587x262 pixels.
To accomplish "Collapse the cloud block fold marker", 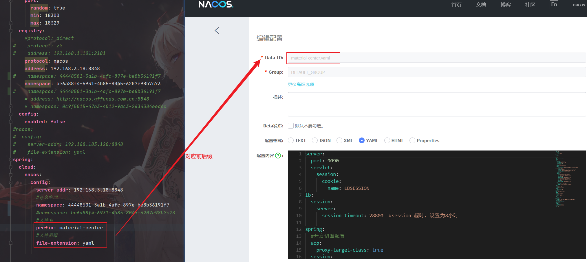I will [x=11, y=167].
